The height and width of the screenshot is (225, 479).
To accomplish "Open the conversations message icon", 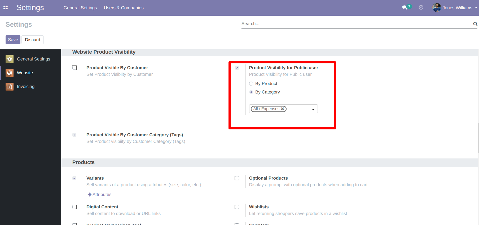I will pos(405,8).
